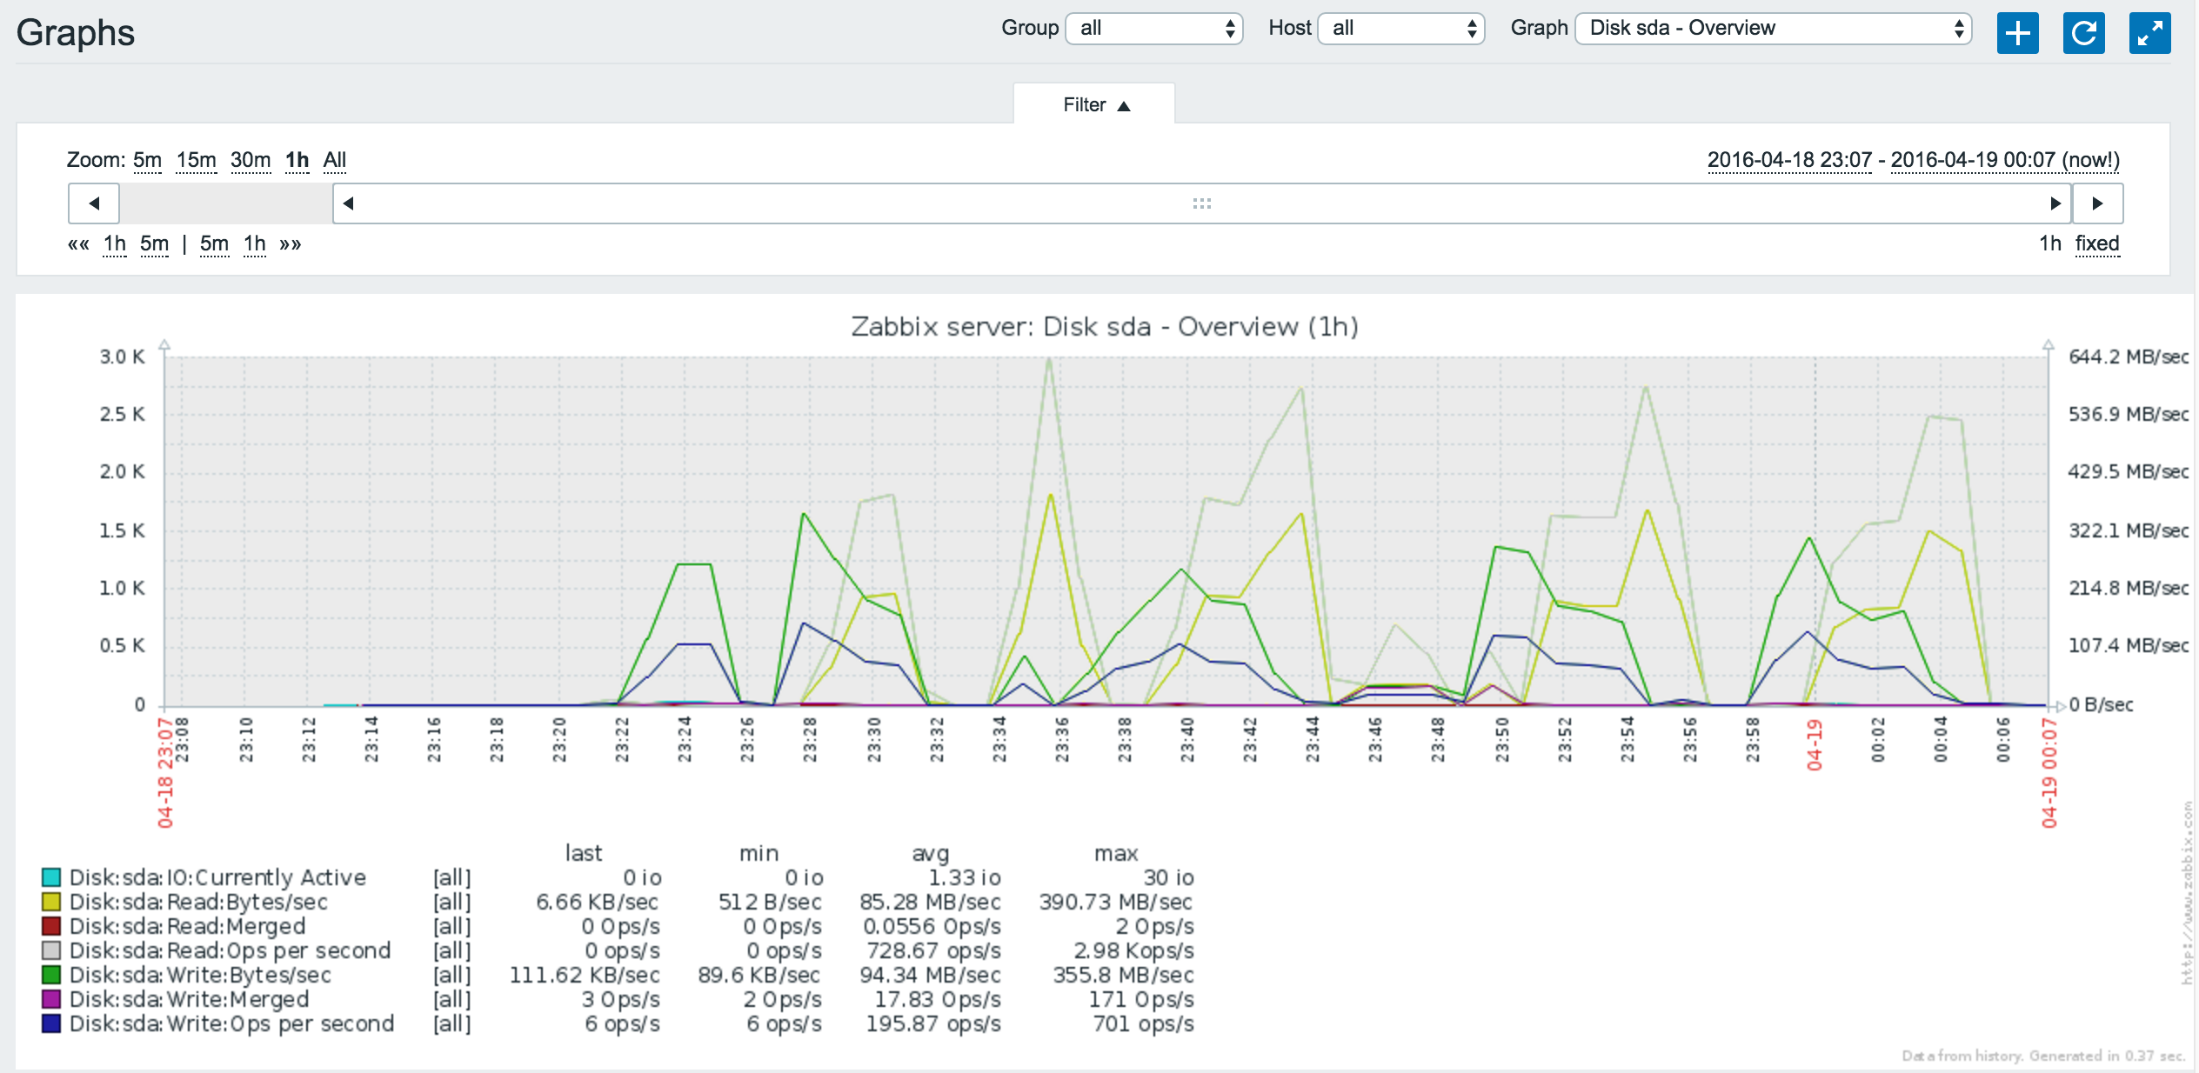Click the slider's right edge arrow handle

point(2055,203)
